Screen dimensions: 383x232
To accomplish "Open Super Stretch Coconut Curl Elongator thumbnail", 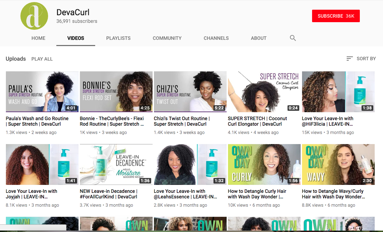I will 264,92.
